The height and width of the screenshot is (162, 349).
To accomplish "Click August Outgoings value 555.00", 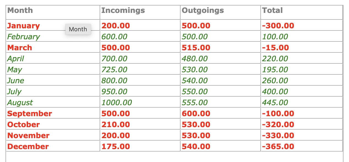I will [x=195, y=103].
